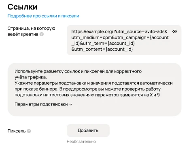Click sentence starting Укажите параметры подстановки
Screen dimensions: 191x151
[x=93, y=83]
